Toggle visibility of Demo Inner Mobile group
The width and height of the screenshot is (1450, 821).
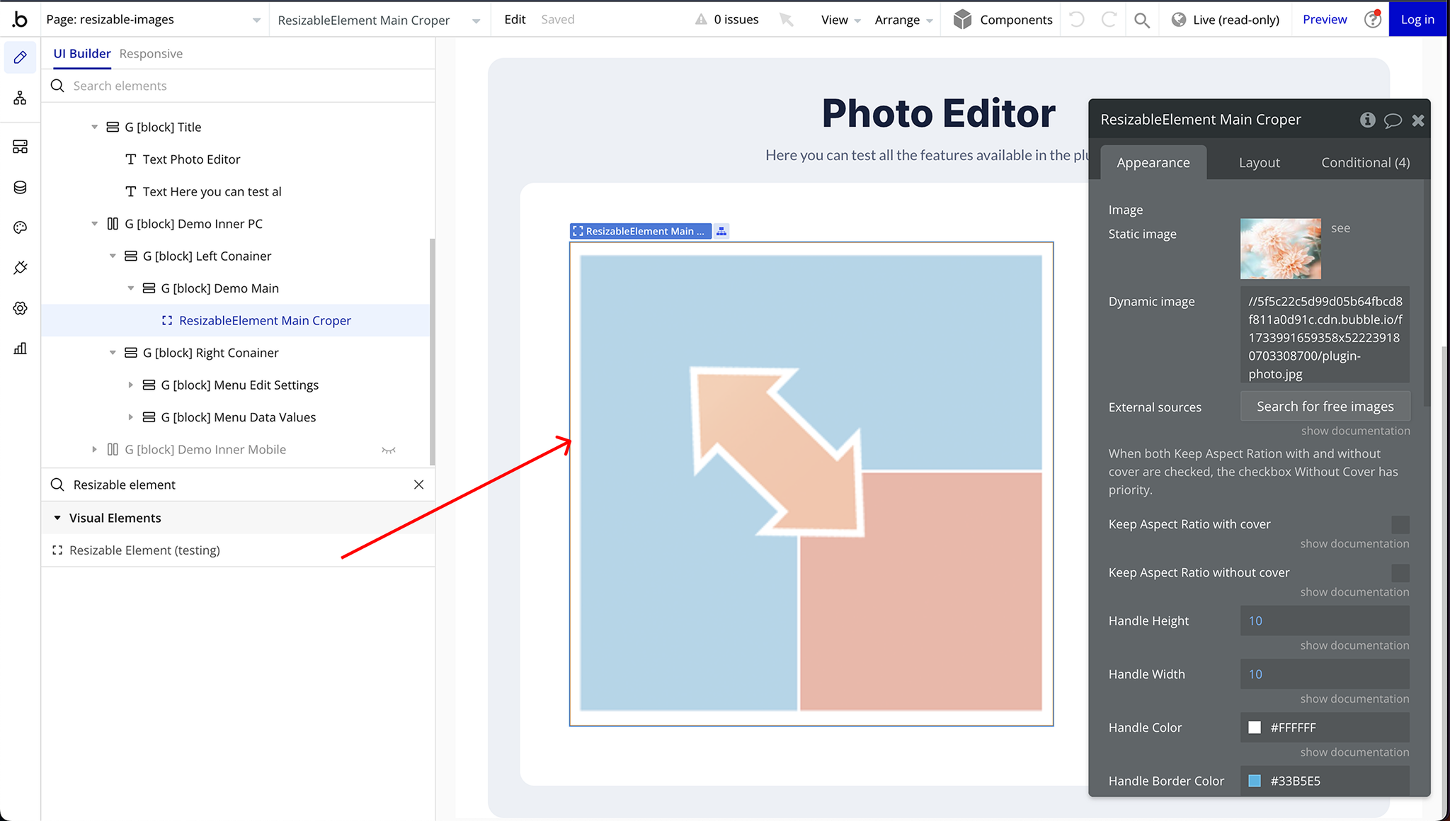[x=389, y=450]
